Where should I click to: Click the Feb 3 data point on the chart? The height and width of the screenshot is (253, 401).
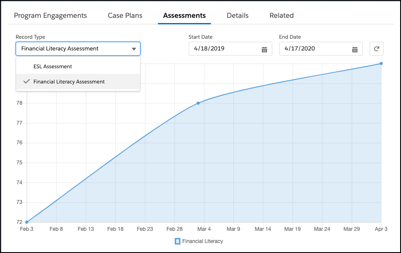(27, 221)
